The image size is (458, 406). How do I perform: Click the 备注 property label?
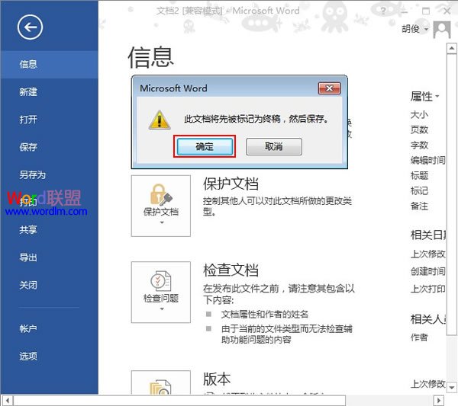pos(419,206)
